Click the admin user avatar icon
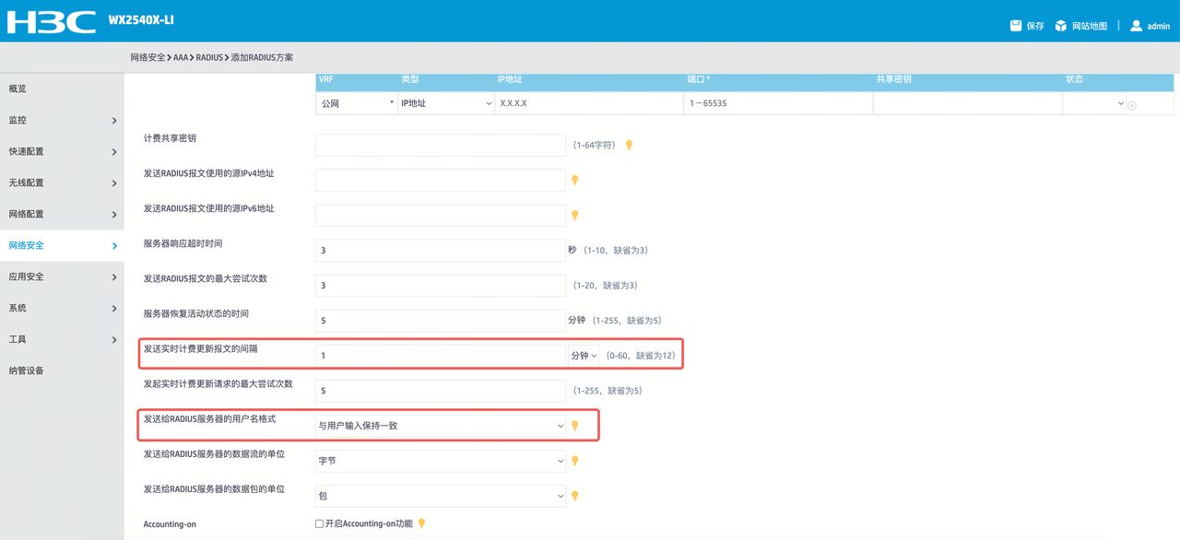 [x=1136, y=26]
